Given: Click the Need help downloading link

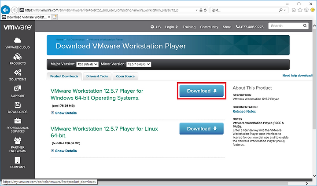Looking at the screenshot, I should pos(297,76).
